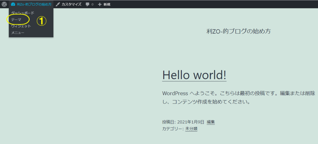Click the dashboard gauge icon beside site name
This screenshot has height=144, width=318.
coord(13,4)
